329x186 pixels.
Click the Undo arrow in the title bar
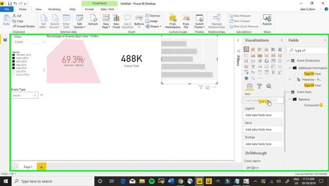click(x=15, y=4)
